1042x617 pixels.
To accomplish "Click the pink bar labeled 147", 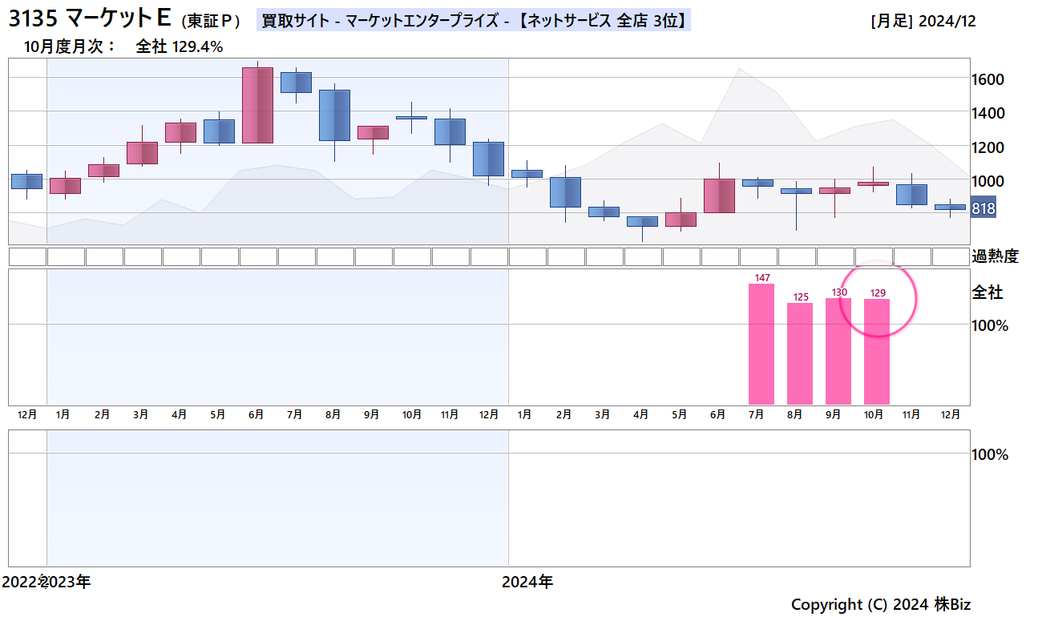I will click(x=761, y=345).
